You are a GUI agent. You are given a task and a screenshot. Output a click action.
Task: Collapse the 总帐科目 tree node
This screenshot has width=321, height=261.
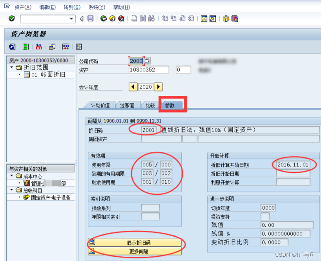tap(12, 190)
